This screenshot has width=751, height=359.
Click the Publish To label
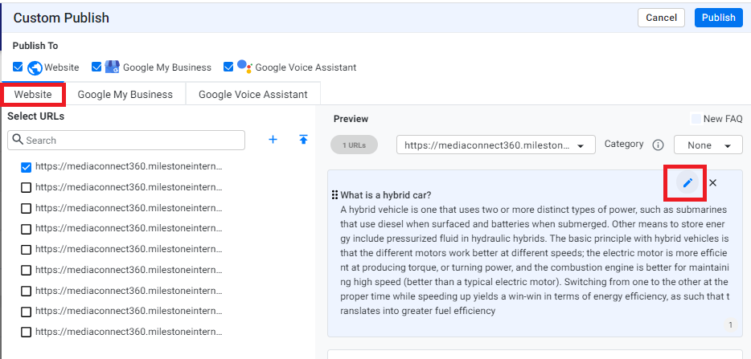[x=35, y=46]
